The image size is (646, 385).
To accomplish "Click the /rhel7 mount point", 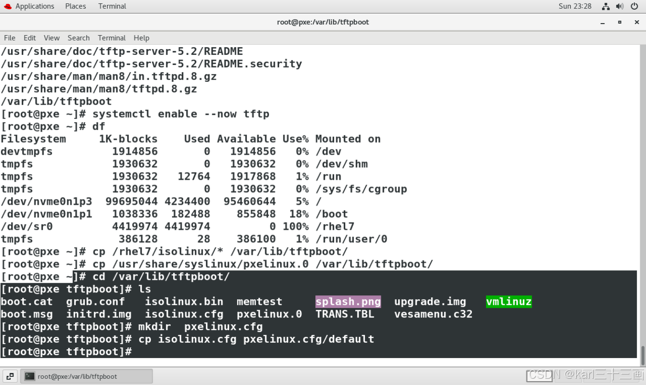I will [x=335, y=226].
